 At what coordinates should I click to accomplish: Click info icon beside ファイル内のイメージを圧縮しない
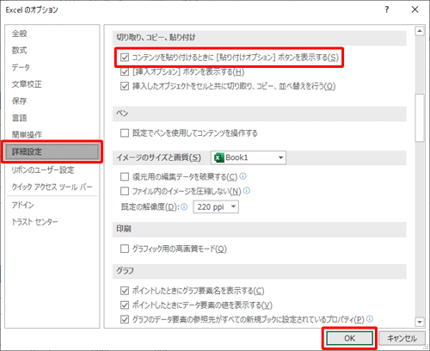pyautogui.click(x=247, y=190)
